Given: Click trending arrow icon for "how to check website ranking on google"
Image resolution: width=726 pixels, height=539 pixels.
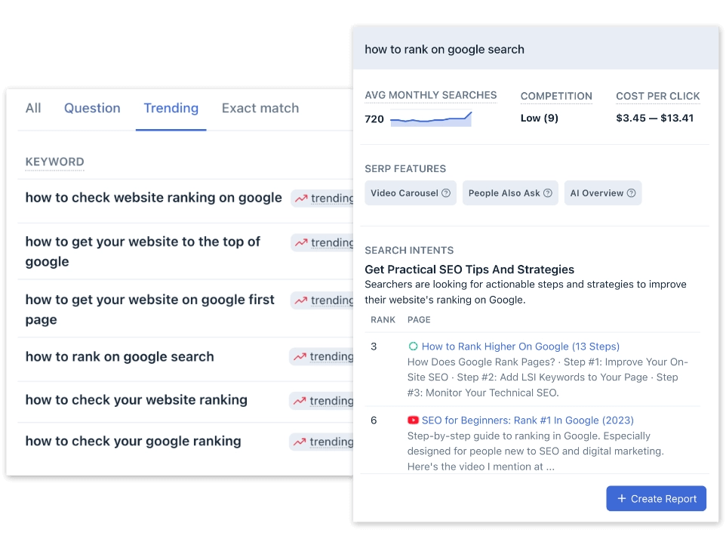Looking at the screenshot, I should point(301,199).
